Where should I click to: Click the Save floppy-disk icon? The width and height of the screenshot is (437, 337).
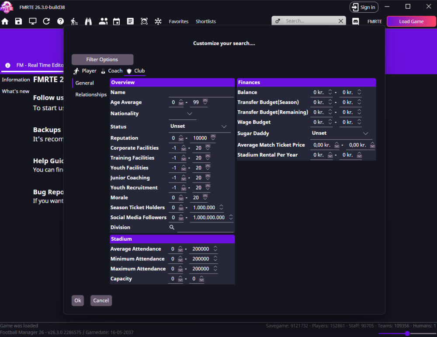point(18,21)
